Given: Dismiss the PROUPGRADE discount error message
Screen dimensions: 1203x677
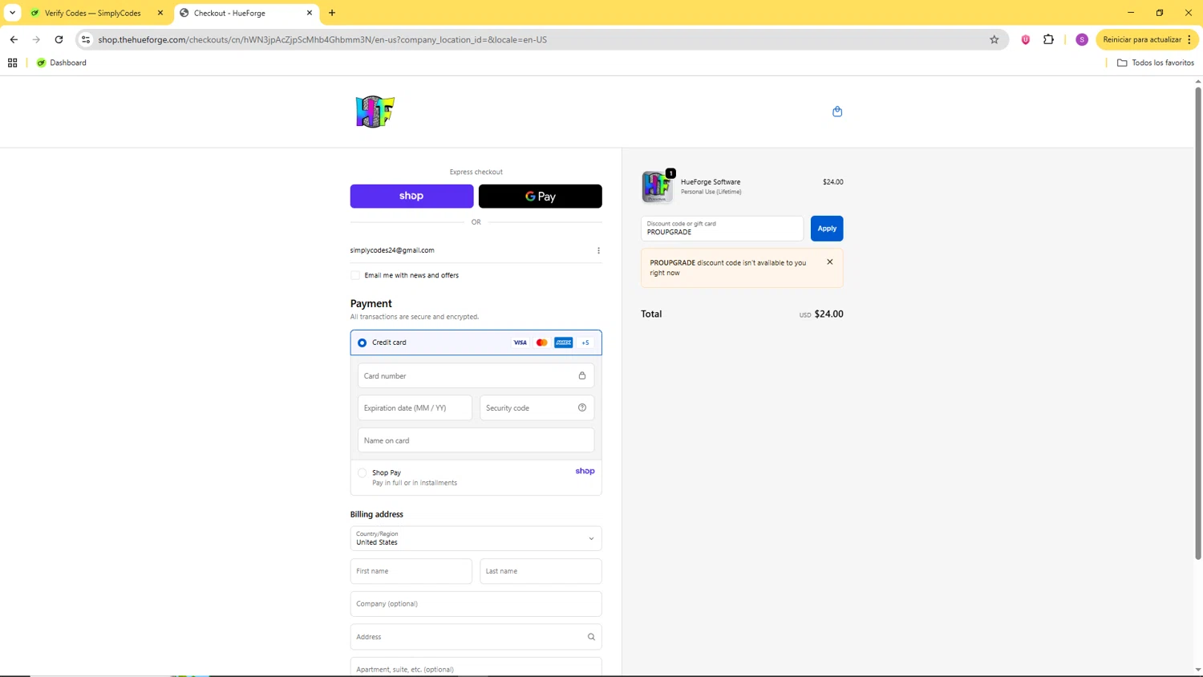Looking at the screenshot, I should pos(830,262).
